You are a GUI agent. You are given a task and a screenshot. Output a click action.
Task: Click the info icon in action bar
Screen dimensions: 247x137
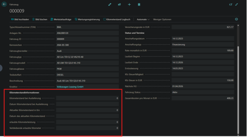tap(236, 19)
